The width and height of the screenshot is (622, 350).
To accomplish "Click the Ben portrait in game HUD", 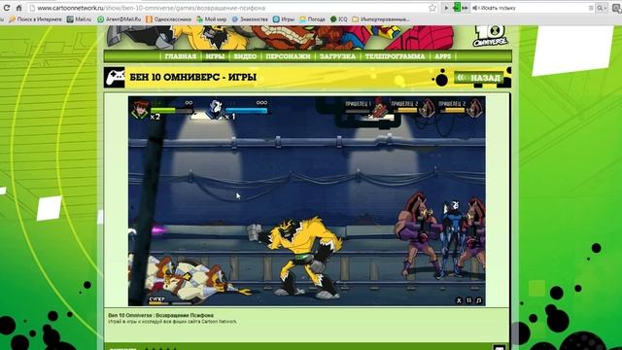I will (x=140, y=109).
